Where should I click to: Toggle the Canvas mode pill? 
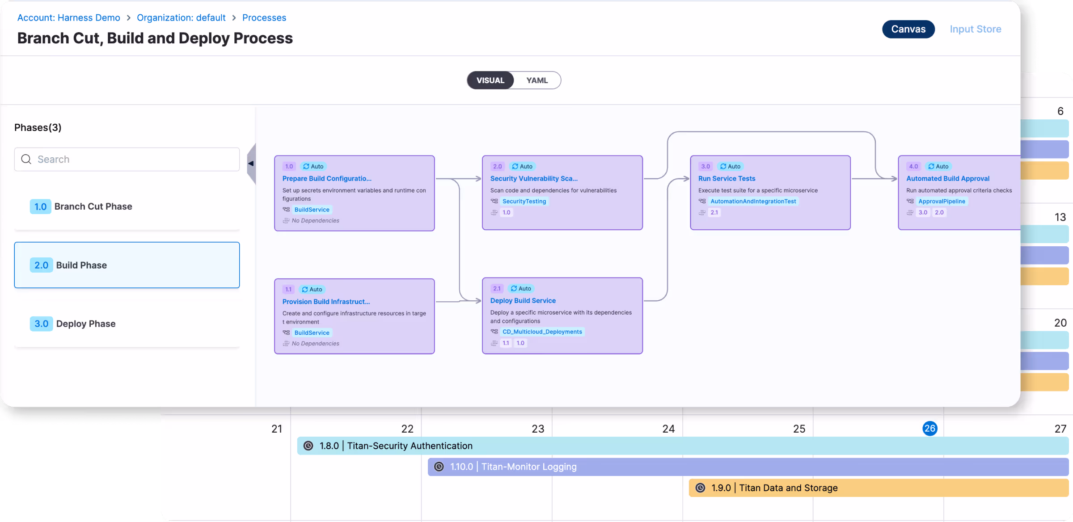click(x=908, y=29)
